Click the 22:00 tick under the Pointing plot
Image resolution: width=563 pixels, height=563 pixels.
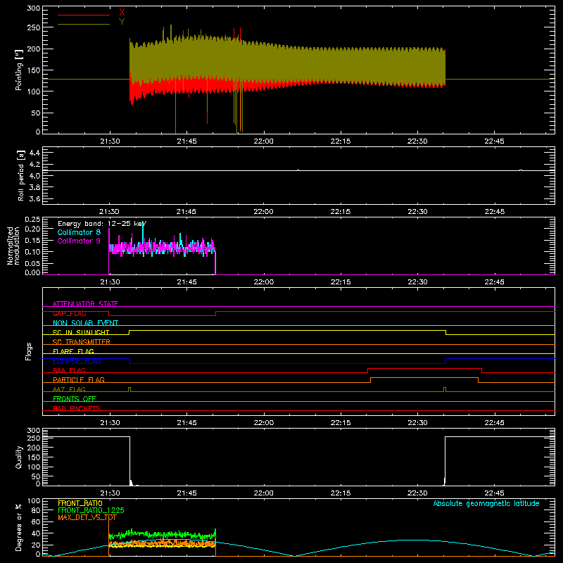pyautogui.click(x=263, y=141)
